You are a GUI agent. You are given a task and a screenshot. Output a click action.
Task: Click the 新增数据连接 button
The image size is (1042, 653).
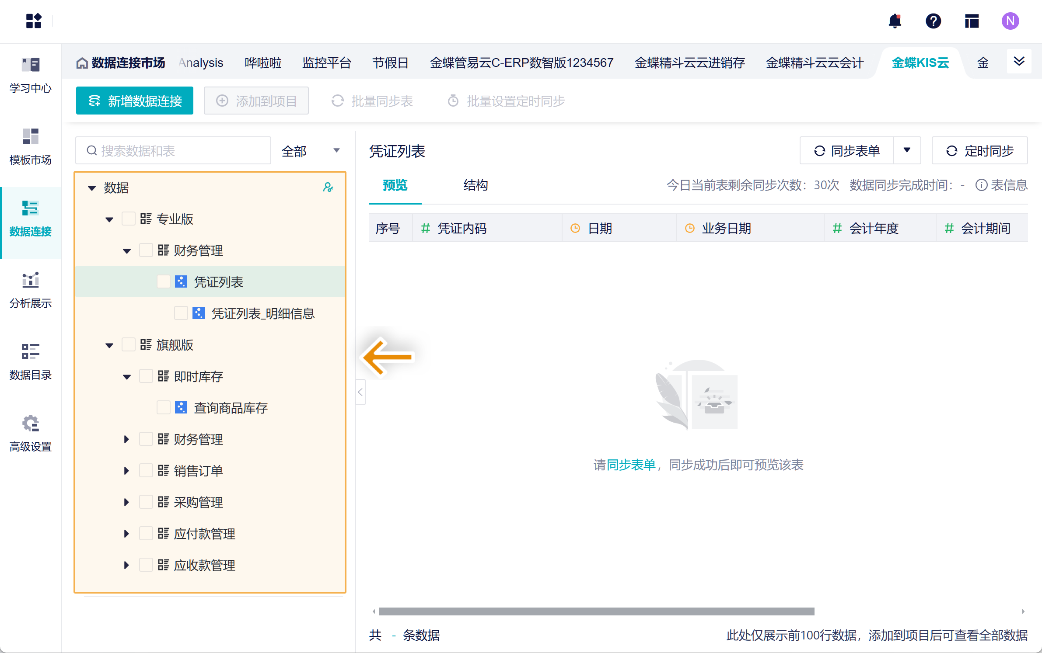click(135, 101)
